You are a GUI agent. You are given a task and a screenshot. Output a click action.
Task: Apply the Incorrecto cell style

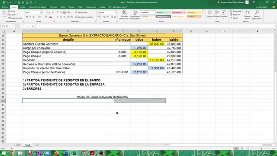(x=179, y=13)
